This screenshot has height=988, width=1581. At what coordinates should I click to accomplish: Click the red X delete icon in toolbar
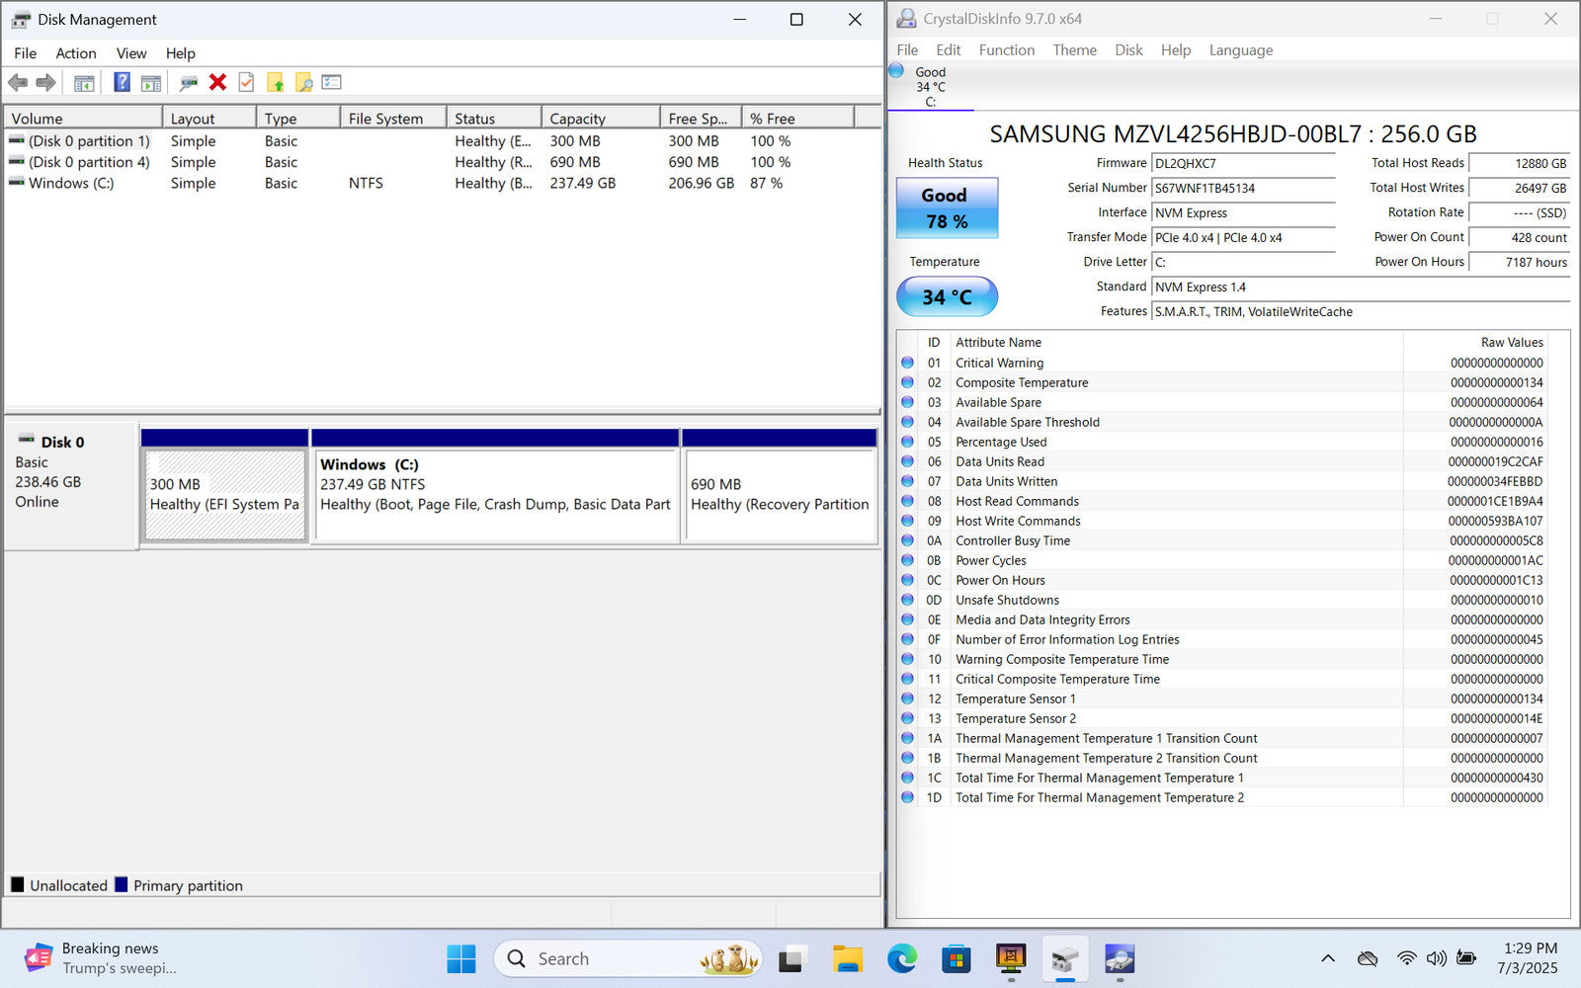point(218,83)
